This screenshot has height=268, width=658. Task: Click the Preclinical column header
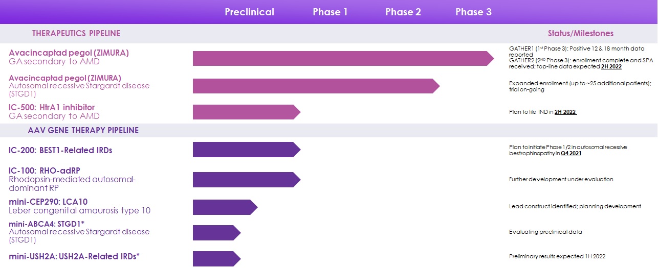(x=249, y=12)
